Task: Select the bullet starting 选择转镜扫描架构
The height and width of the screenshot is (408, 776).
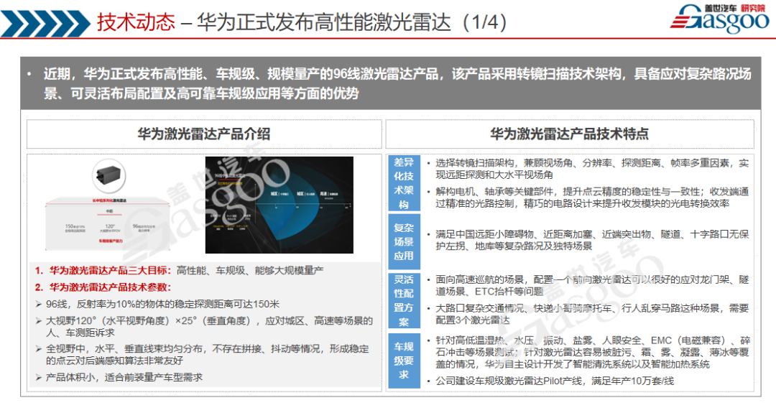Action: point(588,169)
